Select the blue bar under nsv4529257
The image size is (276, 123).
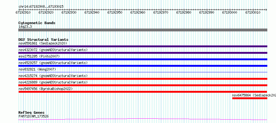143,66
